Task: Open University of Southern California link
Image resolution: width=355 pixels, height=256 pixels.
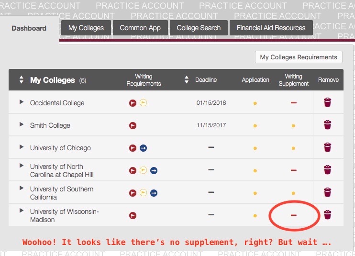Action: pos(62,193)
